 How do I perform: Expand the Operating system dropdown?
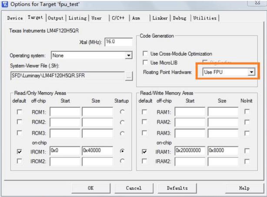tap(128, 56)
